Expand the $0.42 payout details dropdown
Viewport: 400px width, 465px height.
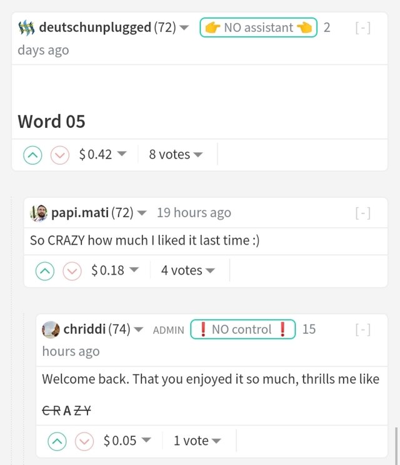tap(102, 155)
